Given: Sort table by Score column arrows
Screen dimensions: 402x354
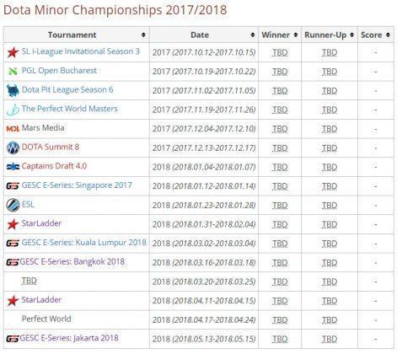Looking at the screenshot, I should [x=388, y=35].
